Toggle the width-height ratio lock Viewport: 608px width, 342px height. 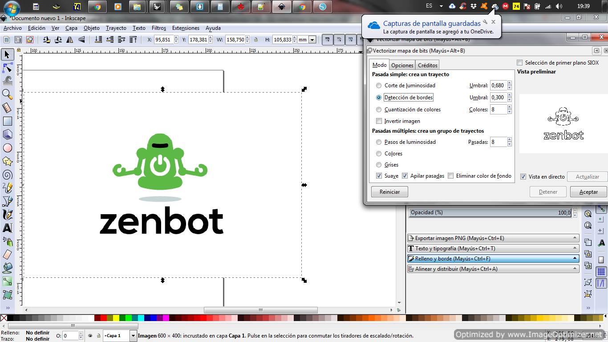(255, 40)
